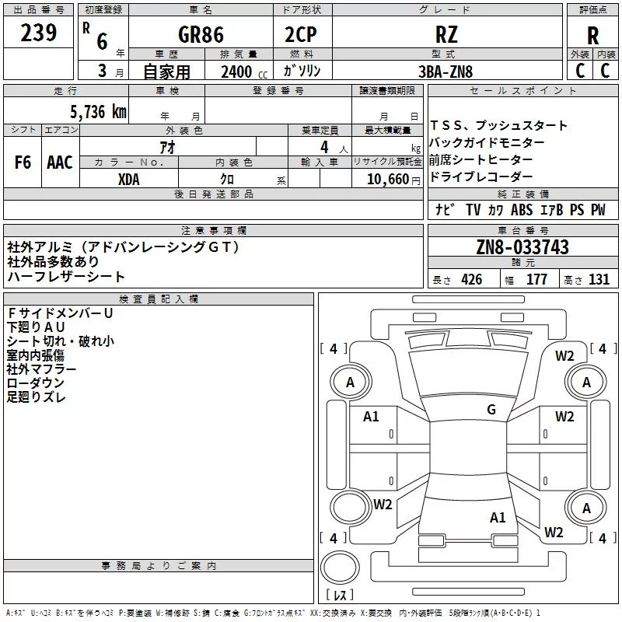Click the W2 mark beside the レス circle row
This screenshot has height=622, width=622.
coord(554,532)
